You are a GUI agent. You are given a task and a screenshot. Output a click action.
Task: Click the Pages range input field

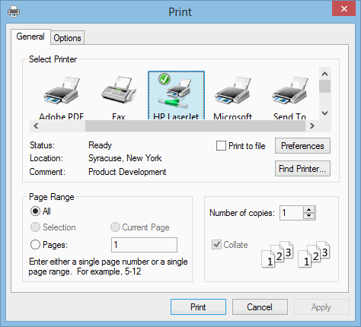tap(144, 245)
